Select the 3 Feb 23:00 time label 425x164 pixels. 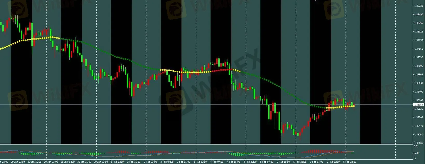[x=201, y=162]
